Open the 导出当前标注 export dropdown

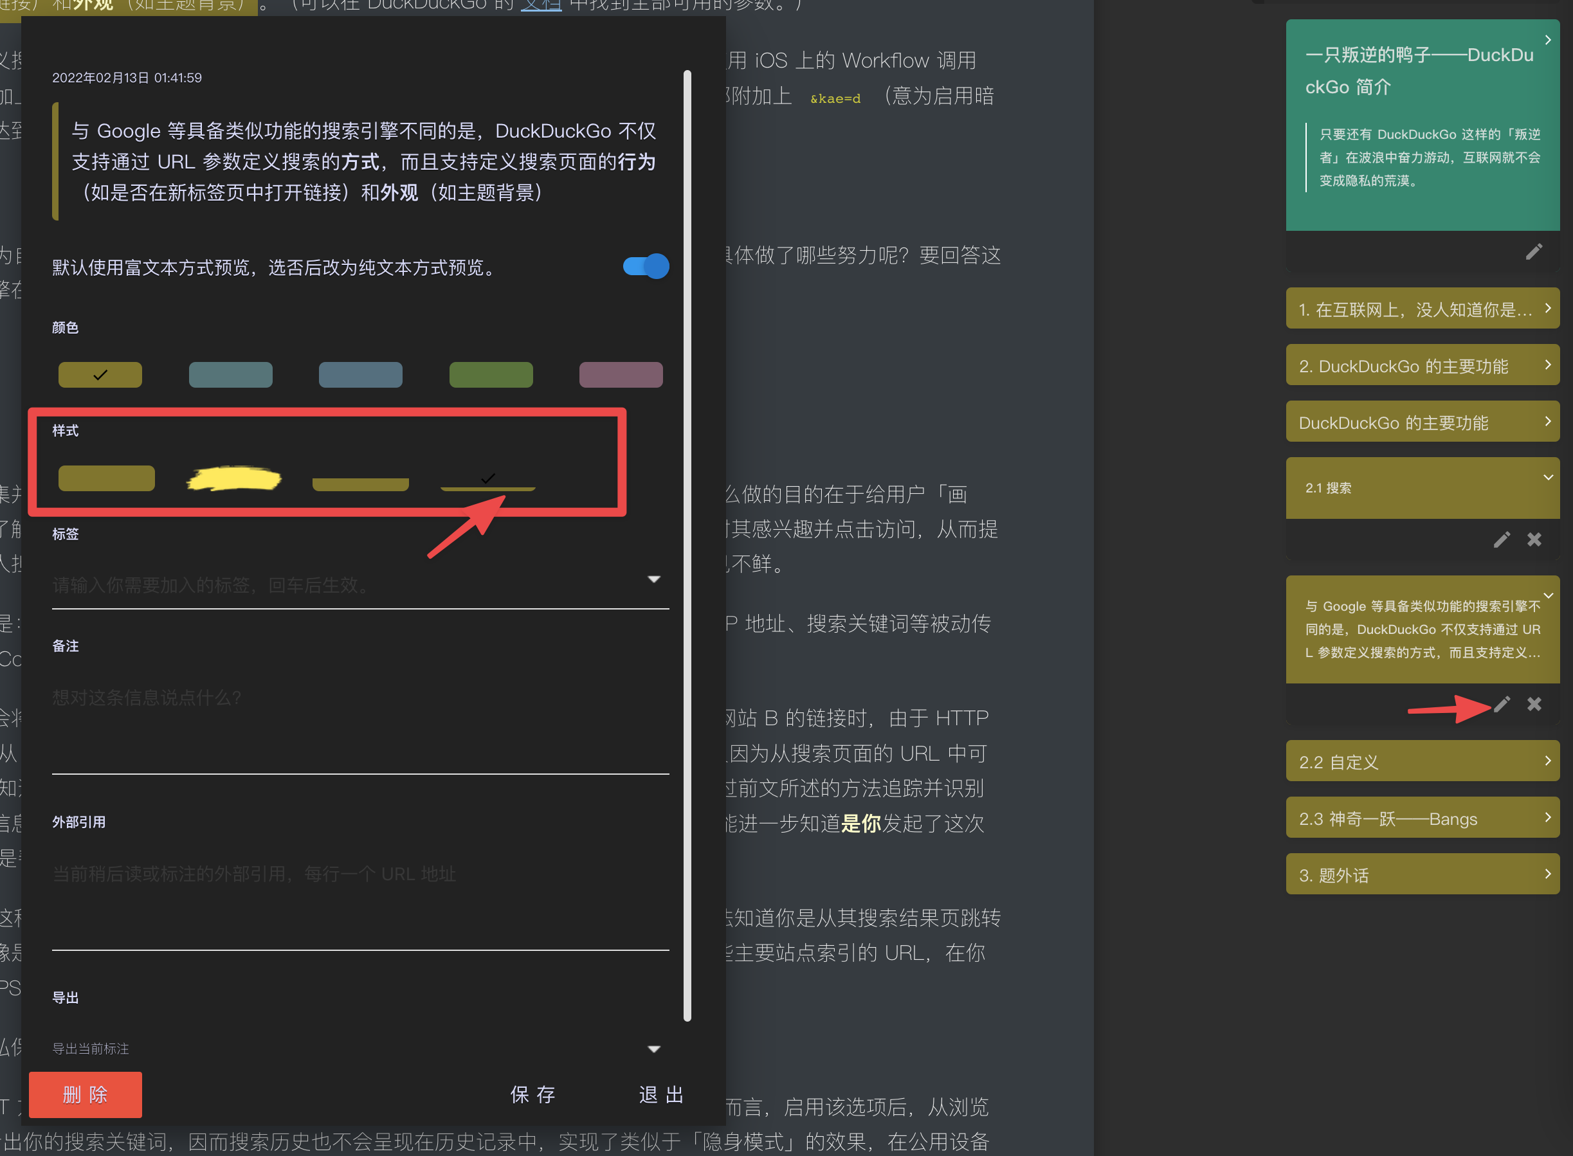tap(653, 1049)
